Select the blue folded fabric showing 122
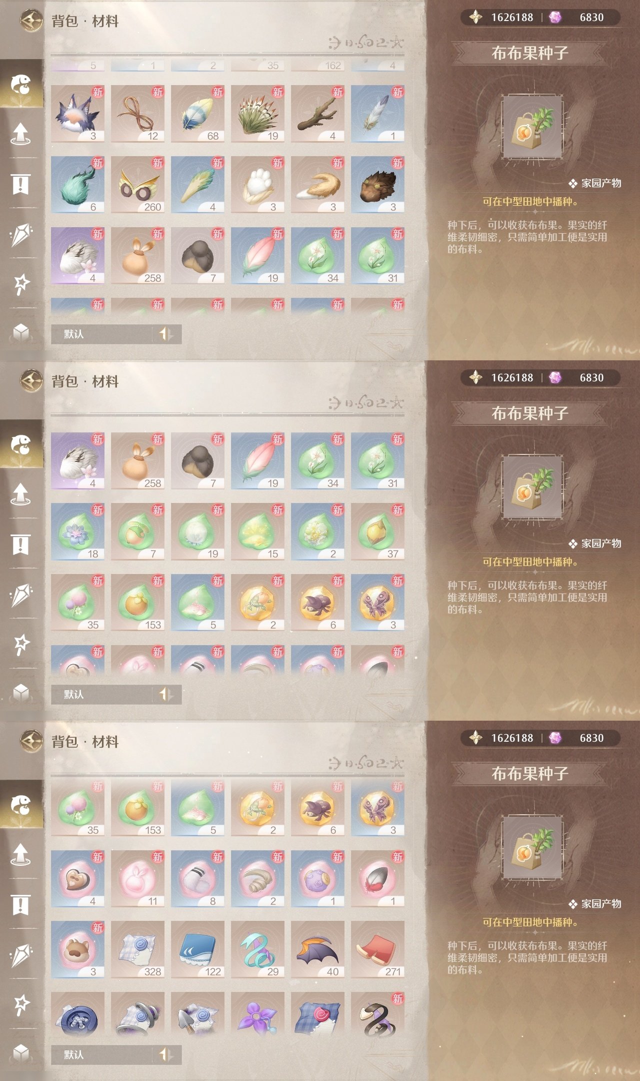 pos(197,949)
